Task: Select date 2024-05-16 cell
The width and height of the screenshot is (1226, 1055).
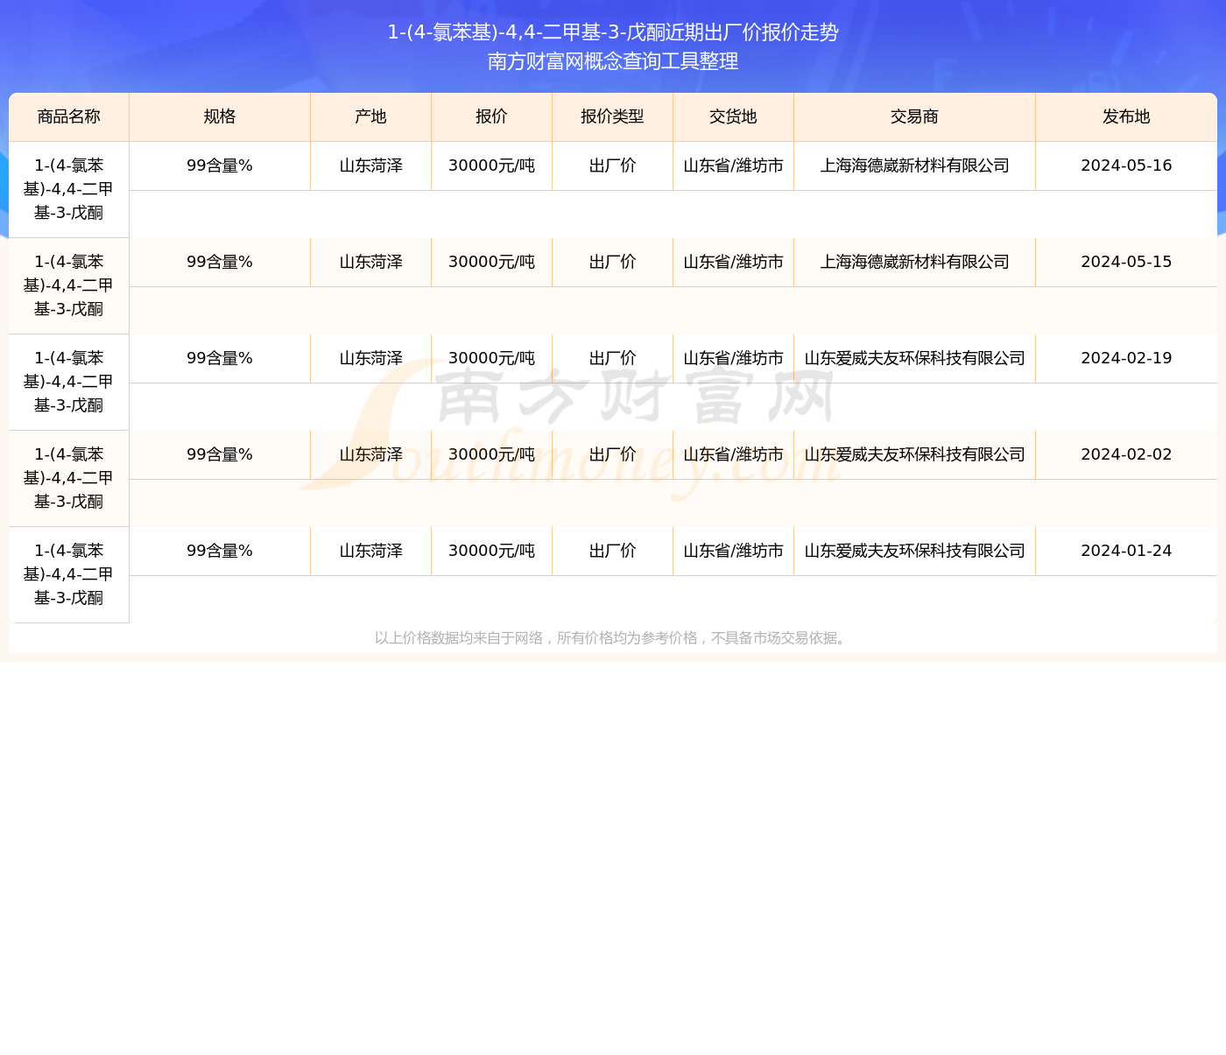Action: pyautogui.click(x=1126, y=165)
